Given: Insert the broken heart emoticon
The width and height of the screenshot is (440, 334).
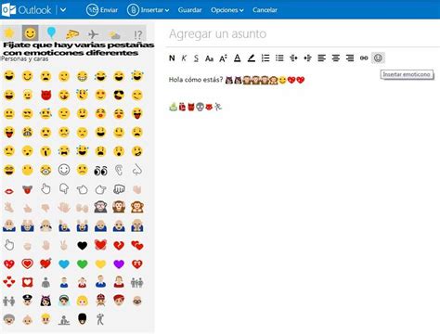Looking at the screenshot, I should pyautogui.click(x=119, y=246).
